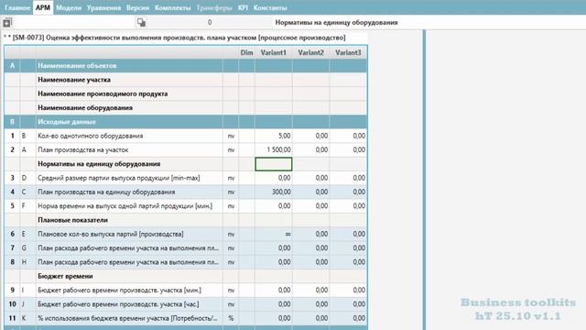
Task: Click Бюджет времени subsection header
Action: (65, 276)
